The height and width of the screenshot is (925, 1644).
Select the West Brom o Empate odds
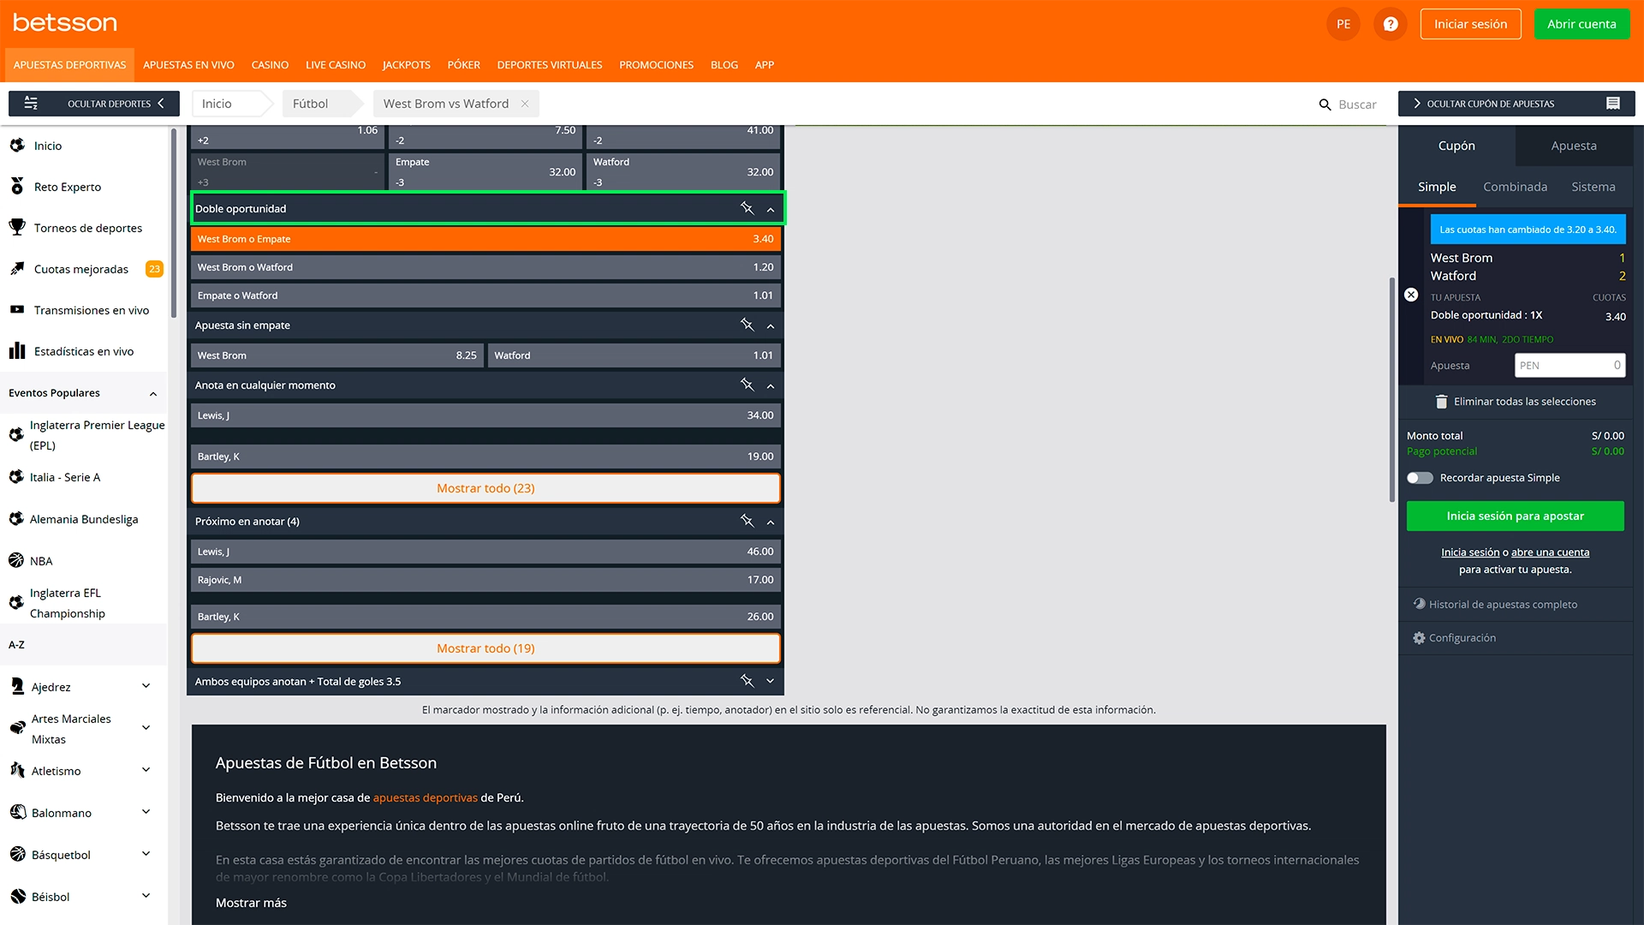coord(485,239)
